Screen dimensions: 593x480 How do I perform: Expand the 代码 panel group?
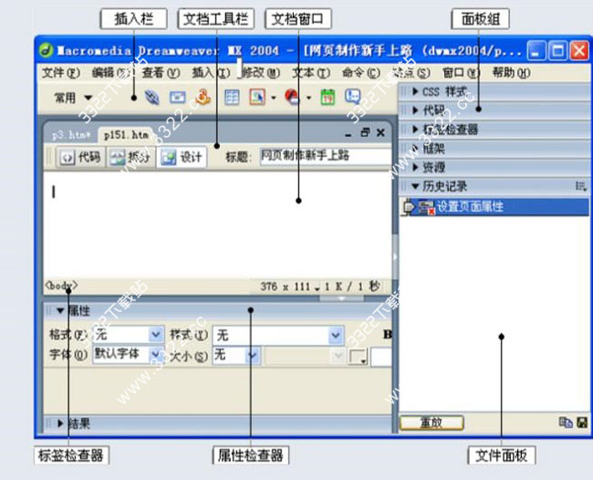415,110
